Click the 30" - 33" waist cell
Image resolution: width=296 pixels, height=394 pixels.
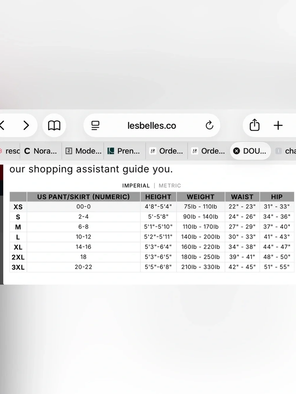(242, 237)
